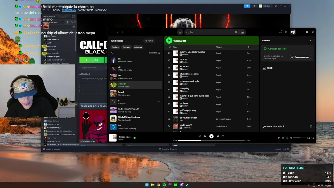
Task: Expand Tu biblioteca to full view
Action: point(159,41)
